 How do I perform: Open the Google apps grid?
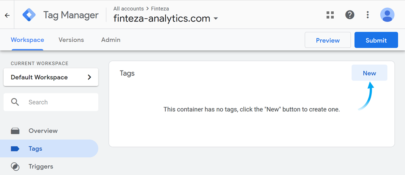pyautogui.click(x=330, y=15)
